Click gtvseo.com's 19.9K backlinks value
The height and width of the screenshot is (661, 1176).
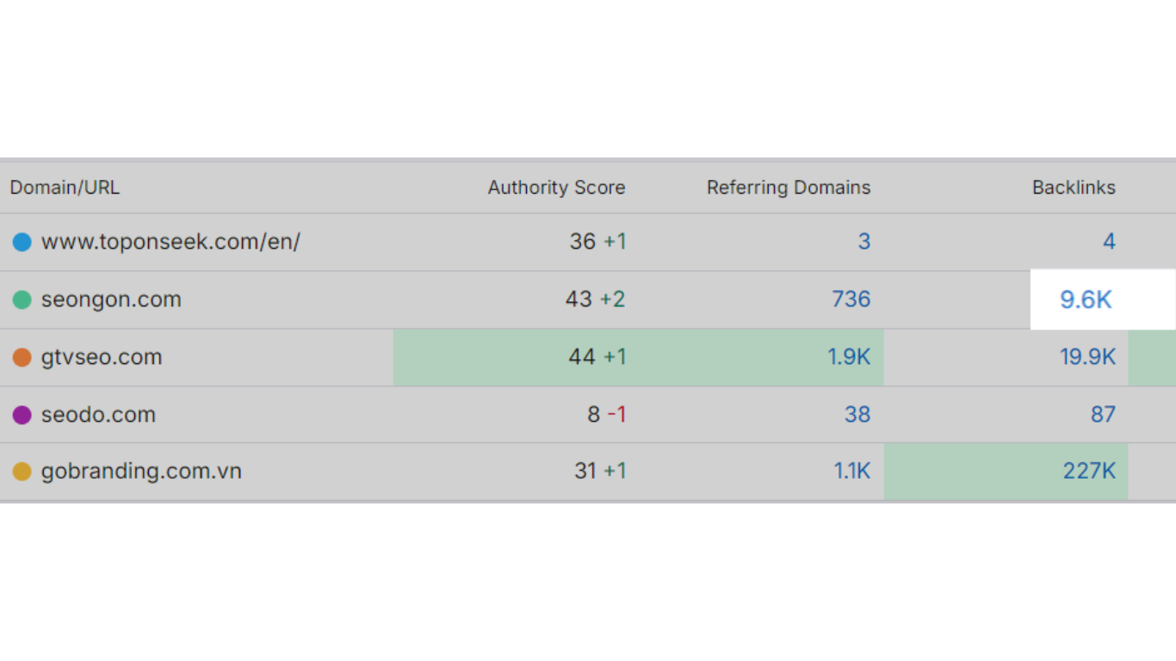coord(1087,357)
